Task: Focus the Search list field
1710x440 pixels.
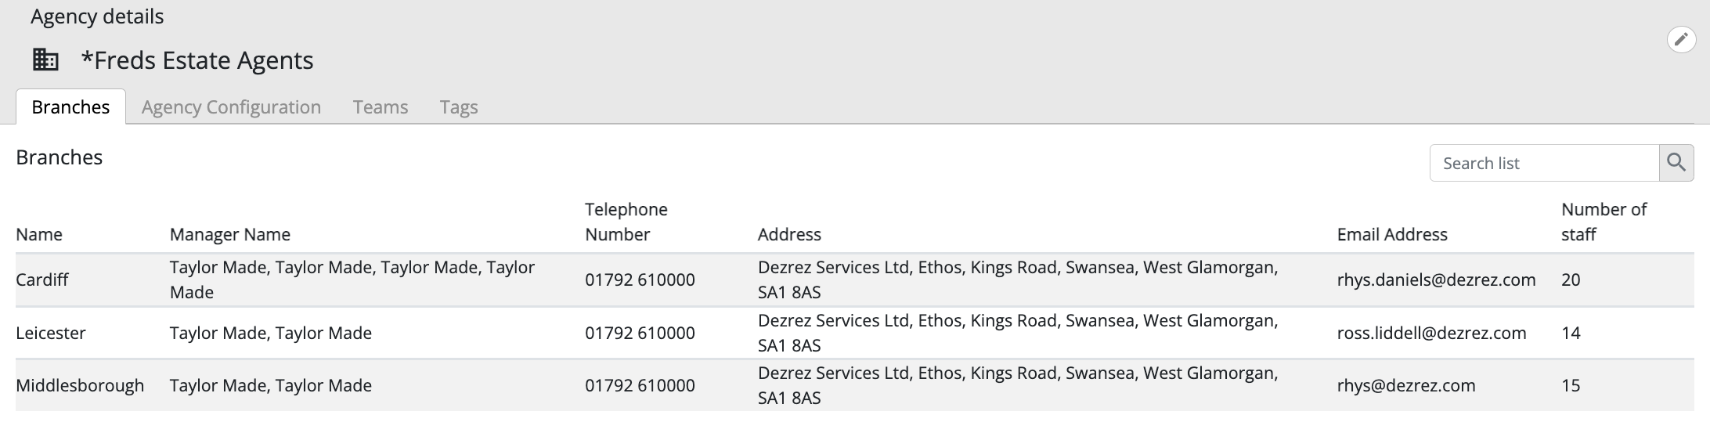Action: tap(1544, 163)
